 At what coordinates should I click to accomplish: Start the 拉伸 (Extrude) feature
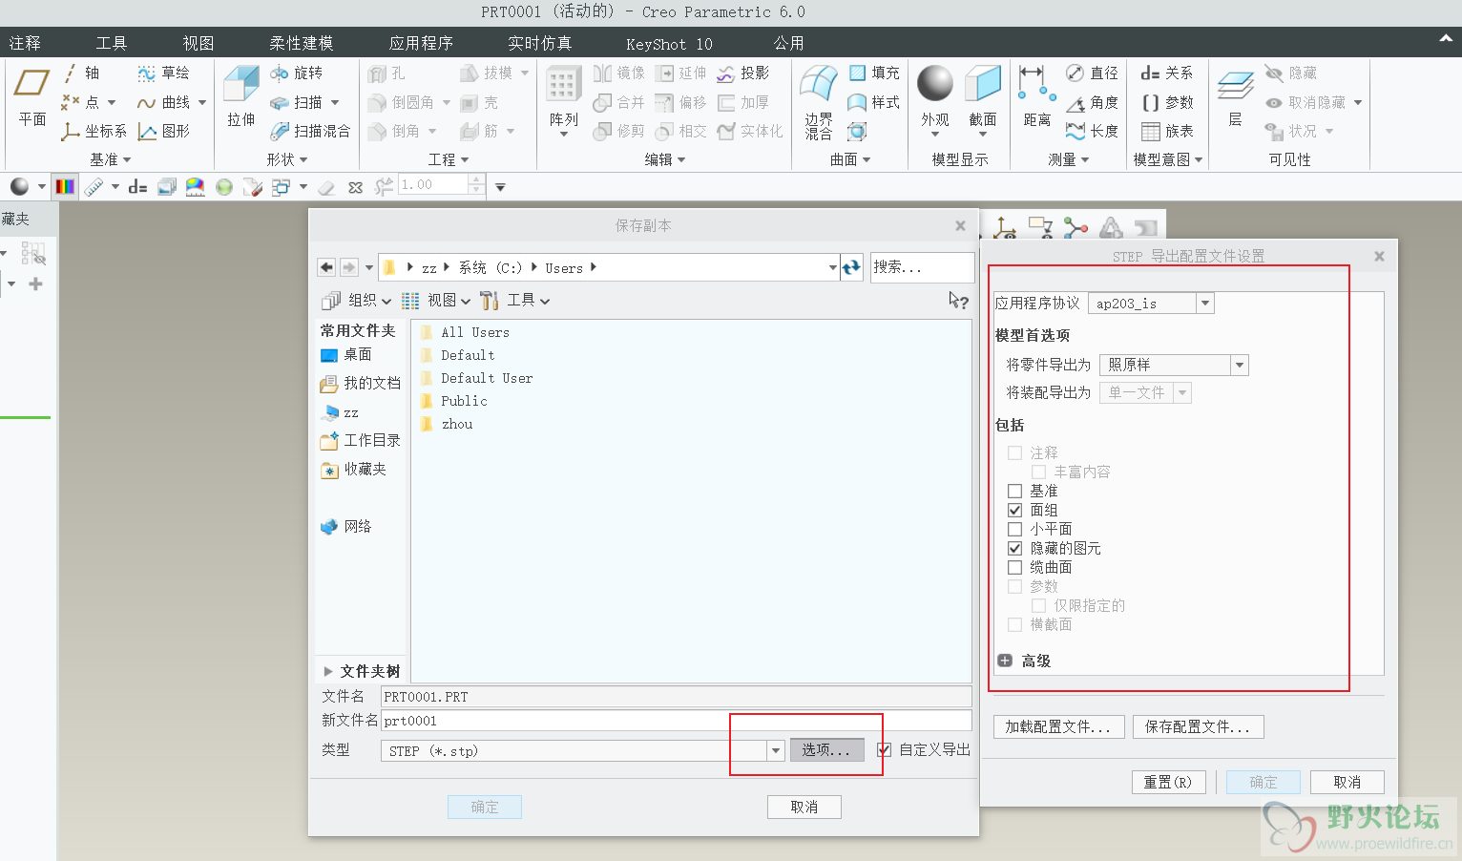241,97
